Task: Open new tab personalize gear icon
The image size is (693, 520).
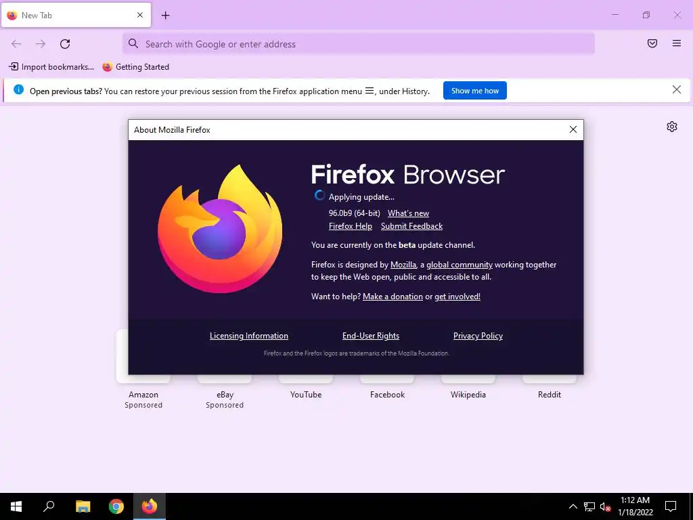Action: pos(672,127)
